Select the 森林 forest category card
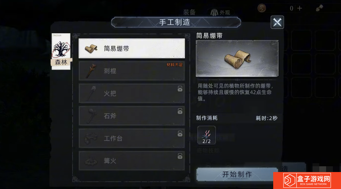Viewport: 341px width, 189px height. pos(61,51)
